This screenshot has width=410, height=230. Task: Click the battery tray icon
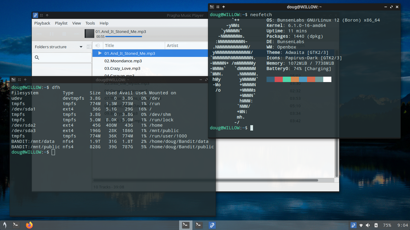click(x=376, y=225)
